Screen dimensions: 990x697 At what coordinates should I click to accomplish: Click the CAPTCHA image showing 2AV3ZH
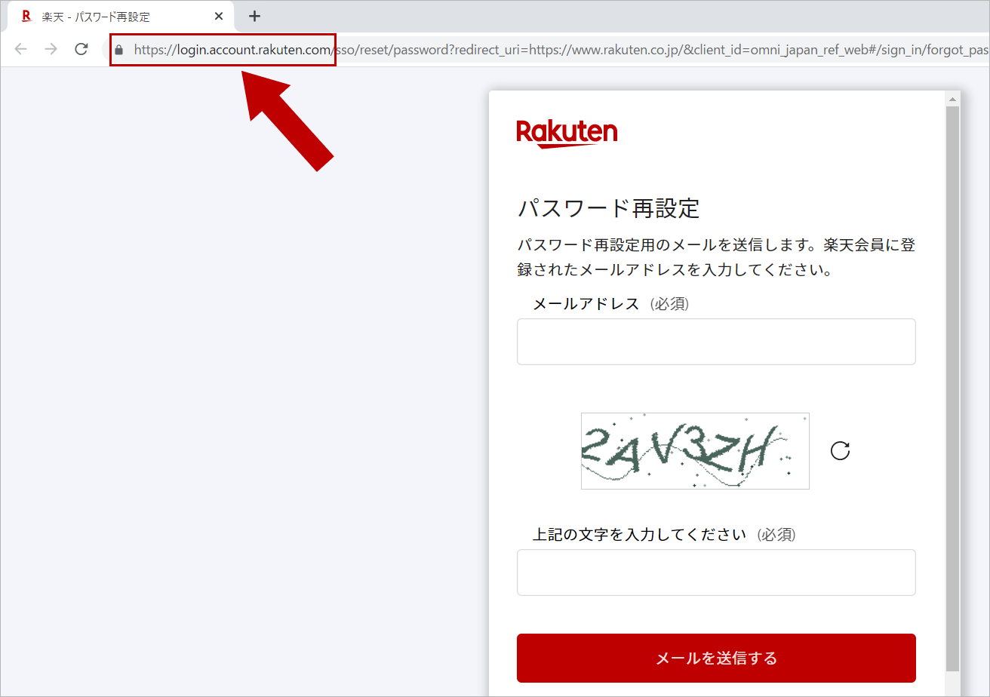coord(694,450)
